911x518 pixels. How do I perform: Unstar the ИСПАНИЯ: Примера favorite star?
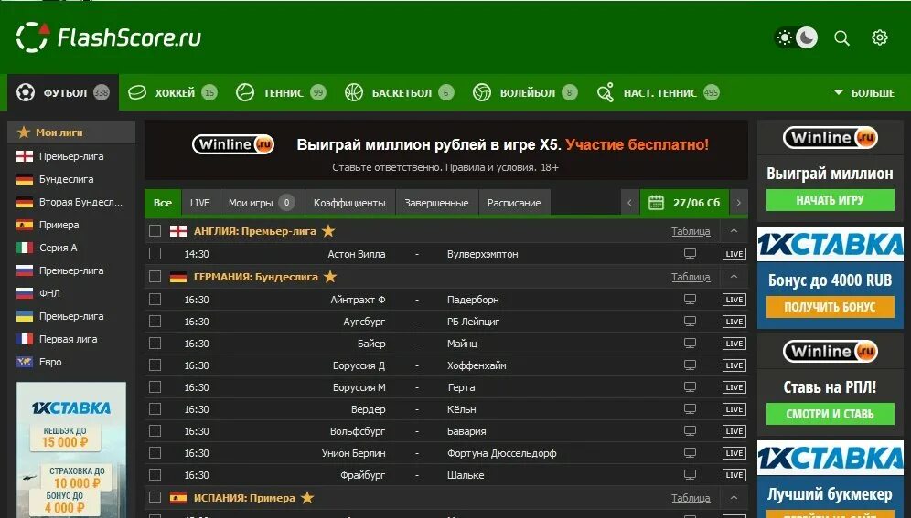[307, 498]
